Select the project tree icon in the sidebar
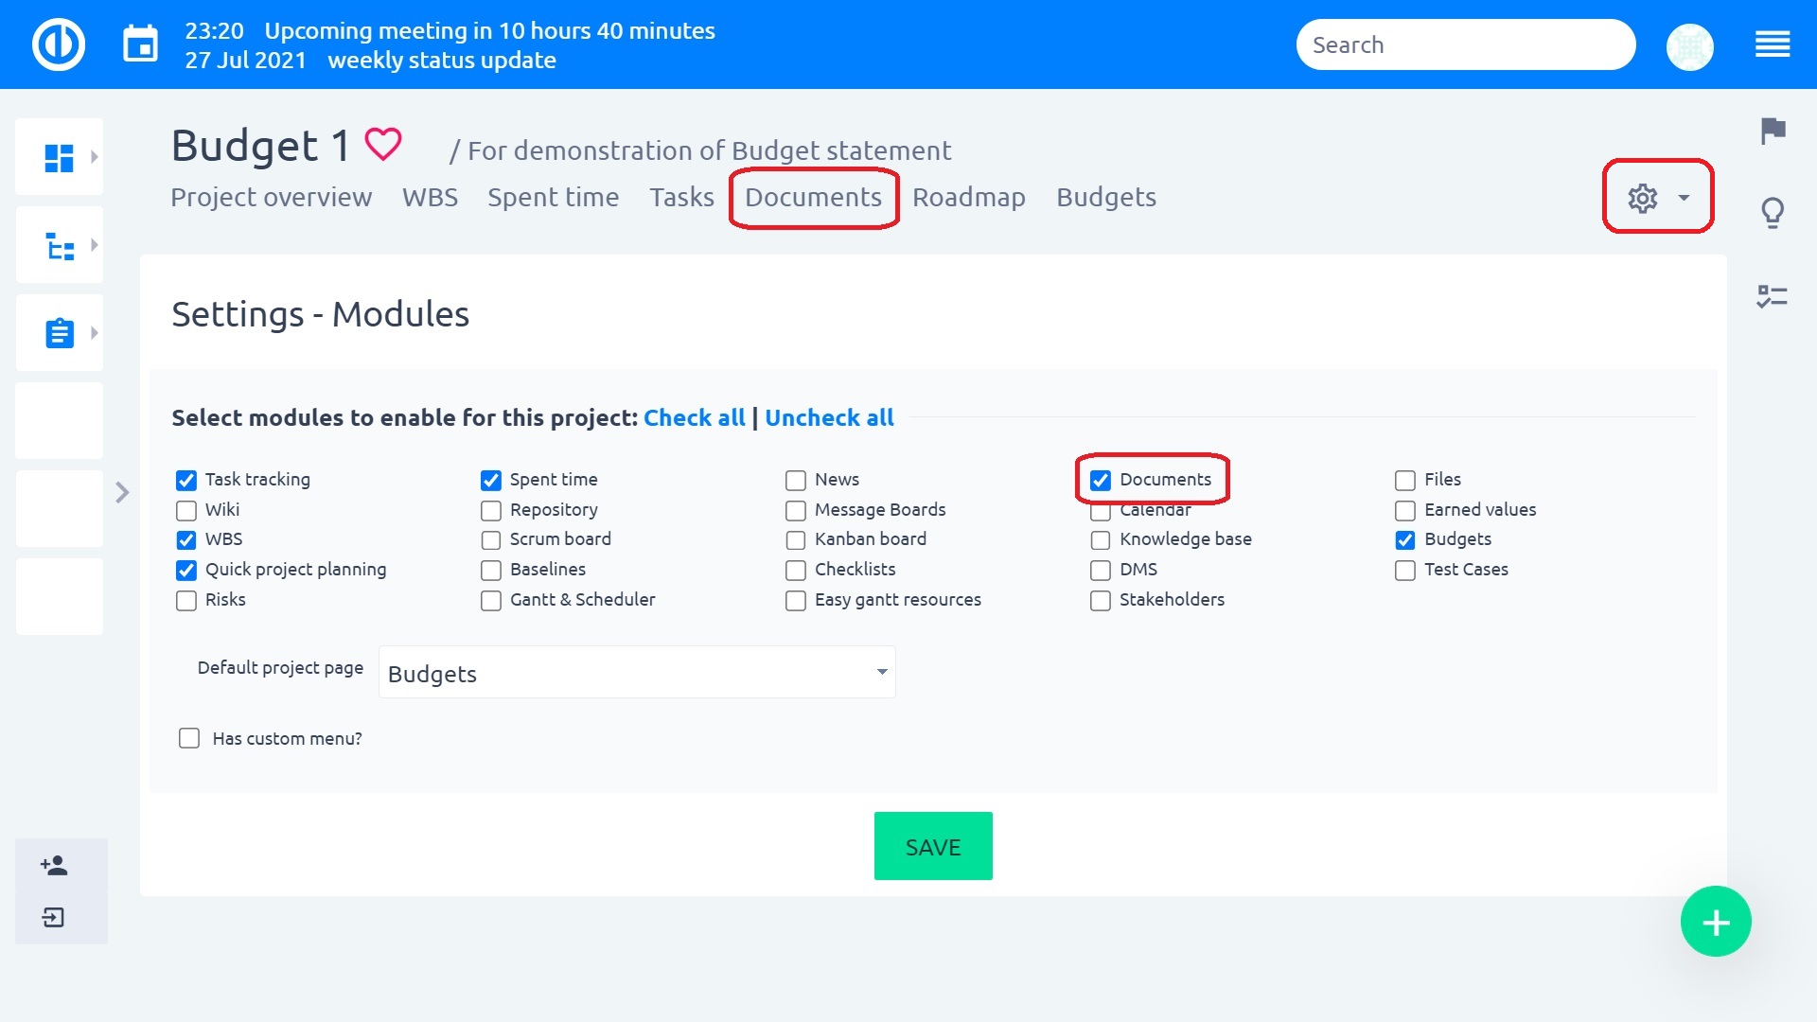This screenshot has width=1817, height=1022. pyautogui.click(x=59, y=244)
